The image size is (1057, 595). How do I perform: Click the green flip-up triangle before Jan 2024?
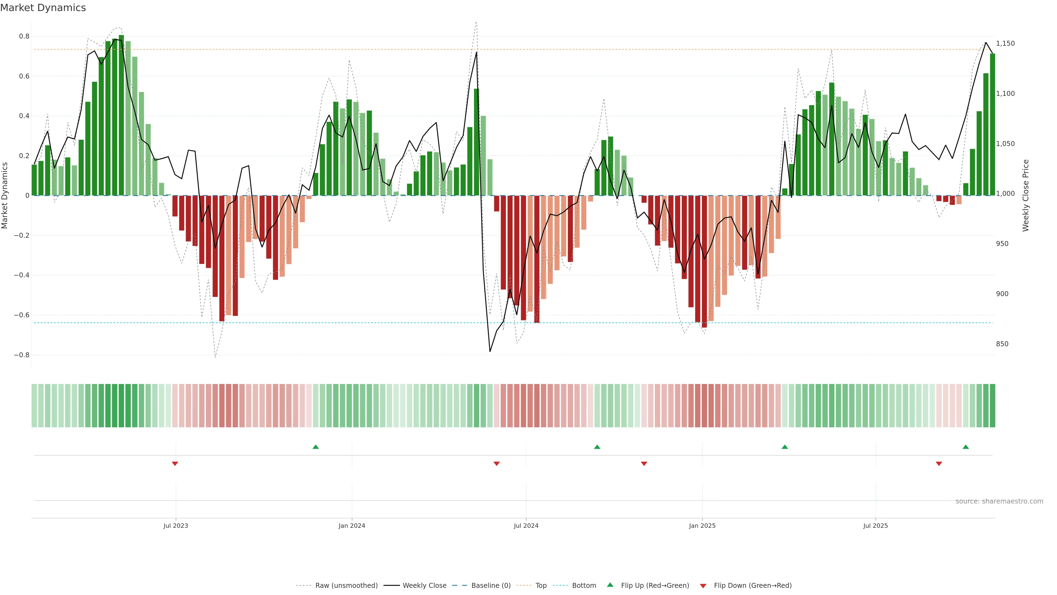[x=315, y=447]
